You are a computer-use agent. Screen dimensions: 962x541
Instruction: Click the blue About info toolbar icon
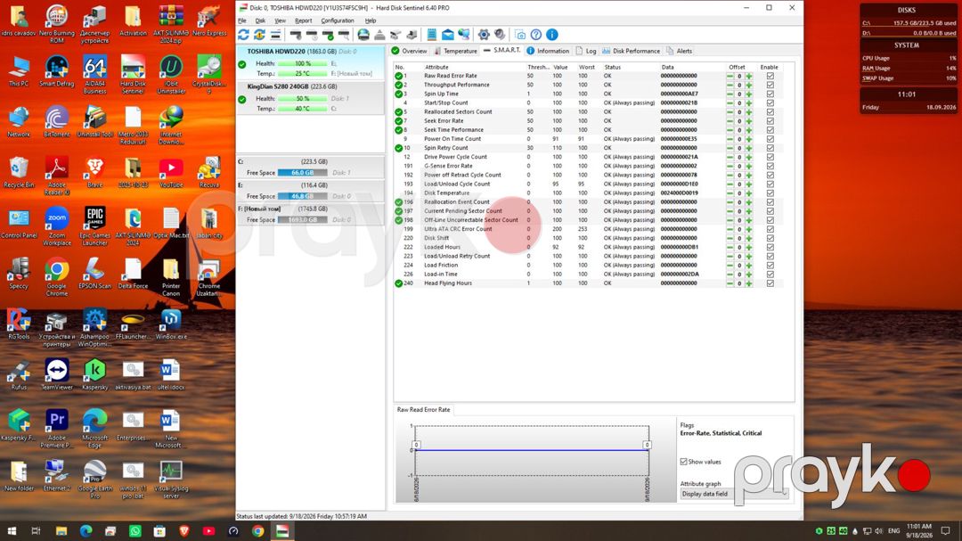552,35
